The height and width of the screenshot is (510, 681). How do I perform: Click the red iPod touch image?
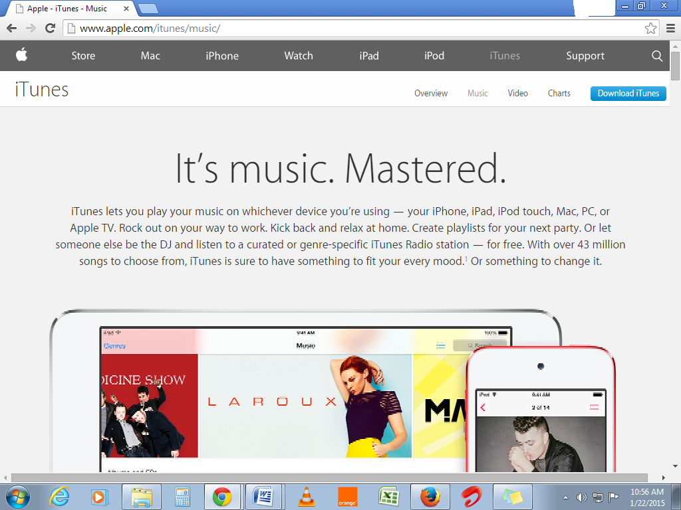pos(541,408)
